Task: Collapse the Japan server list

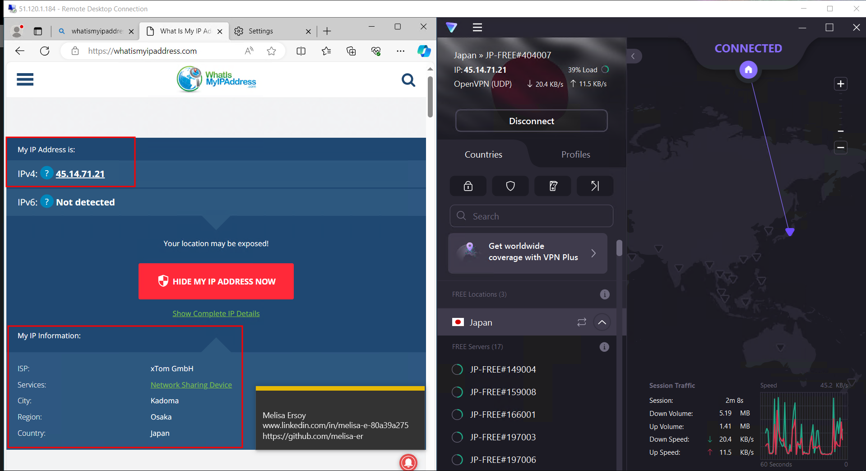Action: pos(602,322)
